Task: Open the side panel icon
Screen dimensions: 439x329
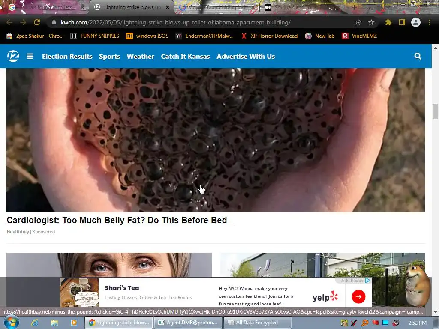Action: [402, 22]
